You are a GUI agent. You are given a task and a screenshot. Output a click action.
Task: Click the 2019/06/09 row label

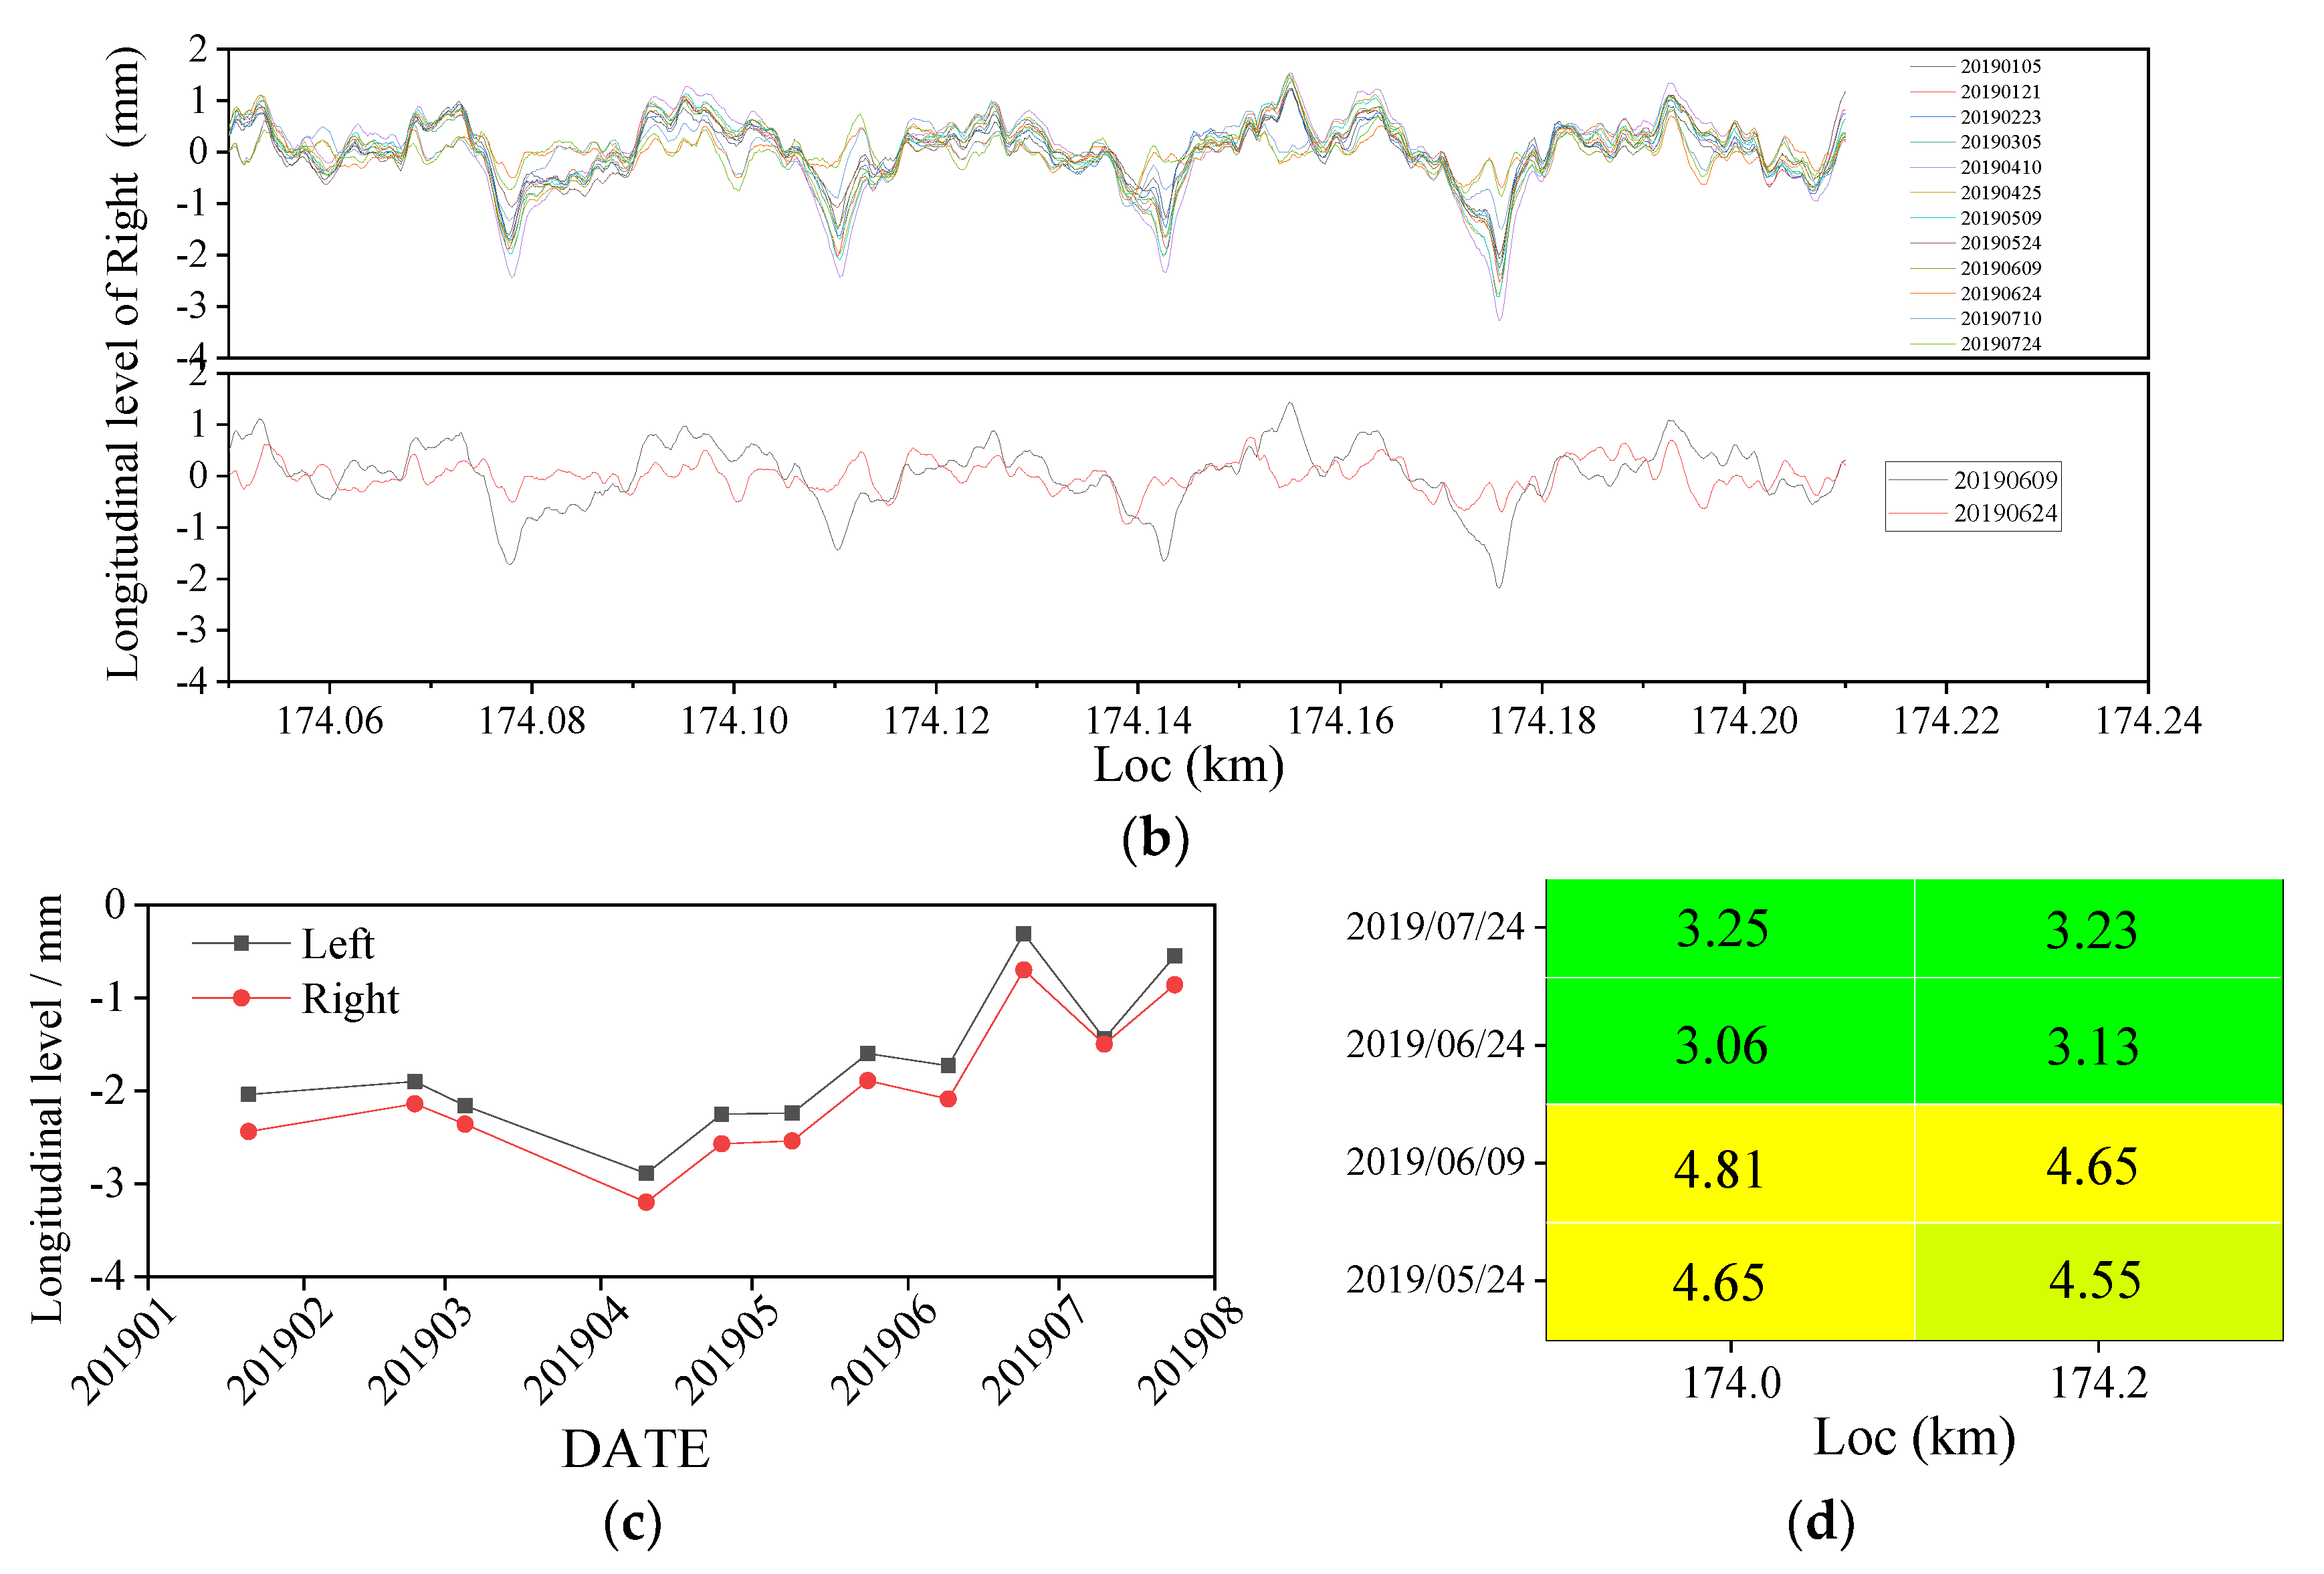coord(1434,1162)
